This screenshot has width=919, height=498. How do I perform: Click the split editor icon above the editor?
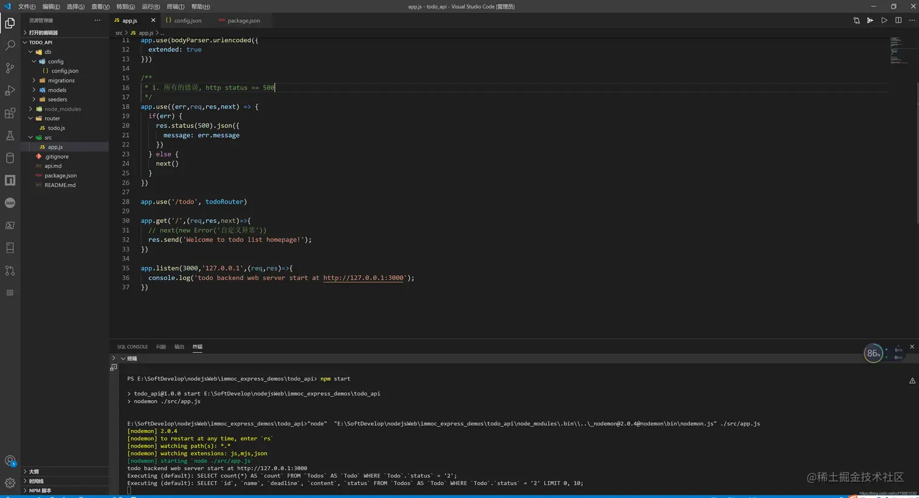coord(898,20)
